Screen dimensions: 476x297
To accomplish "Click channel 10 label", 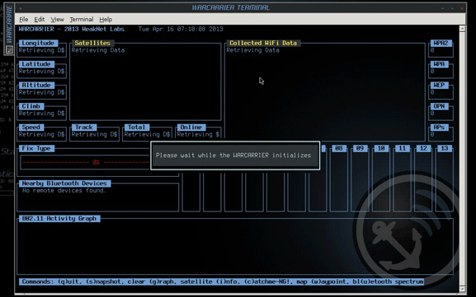I will click(381, 148).
